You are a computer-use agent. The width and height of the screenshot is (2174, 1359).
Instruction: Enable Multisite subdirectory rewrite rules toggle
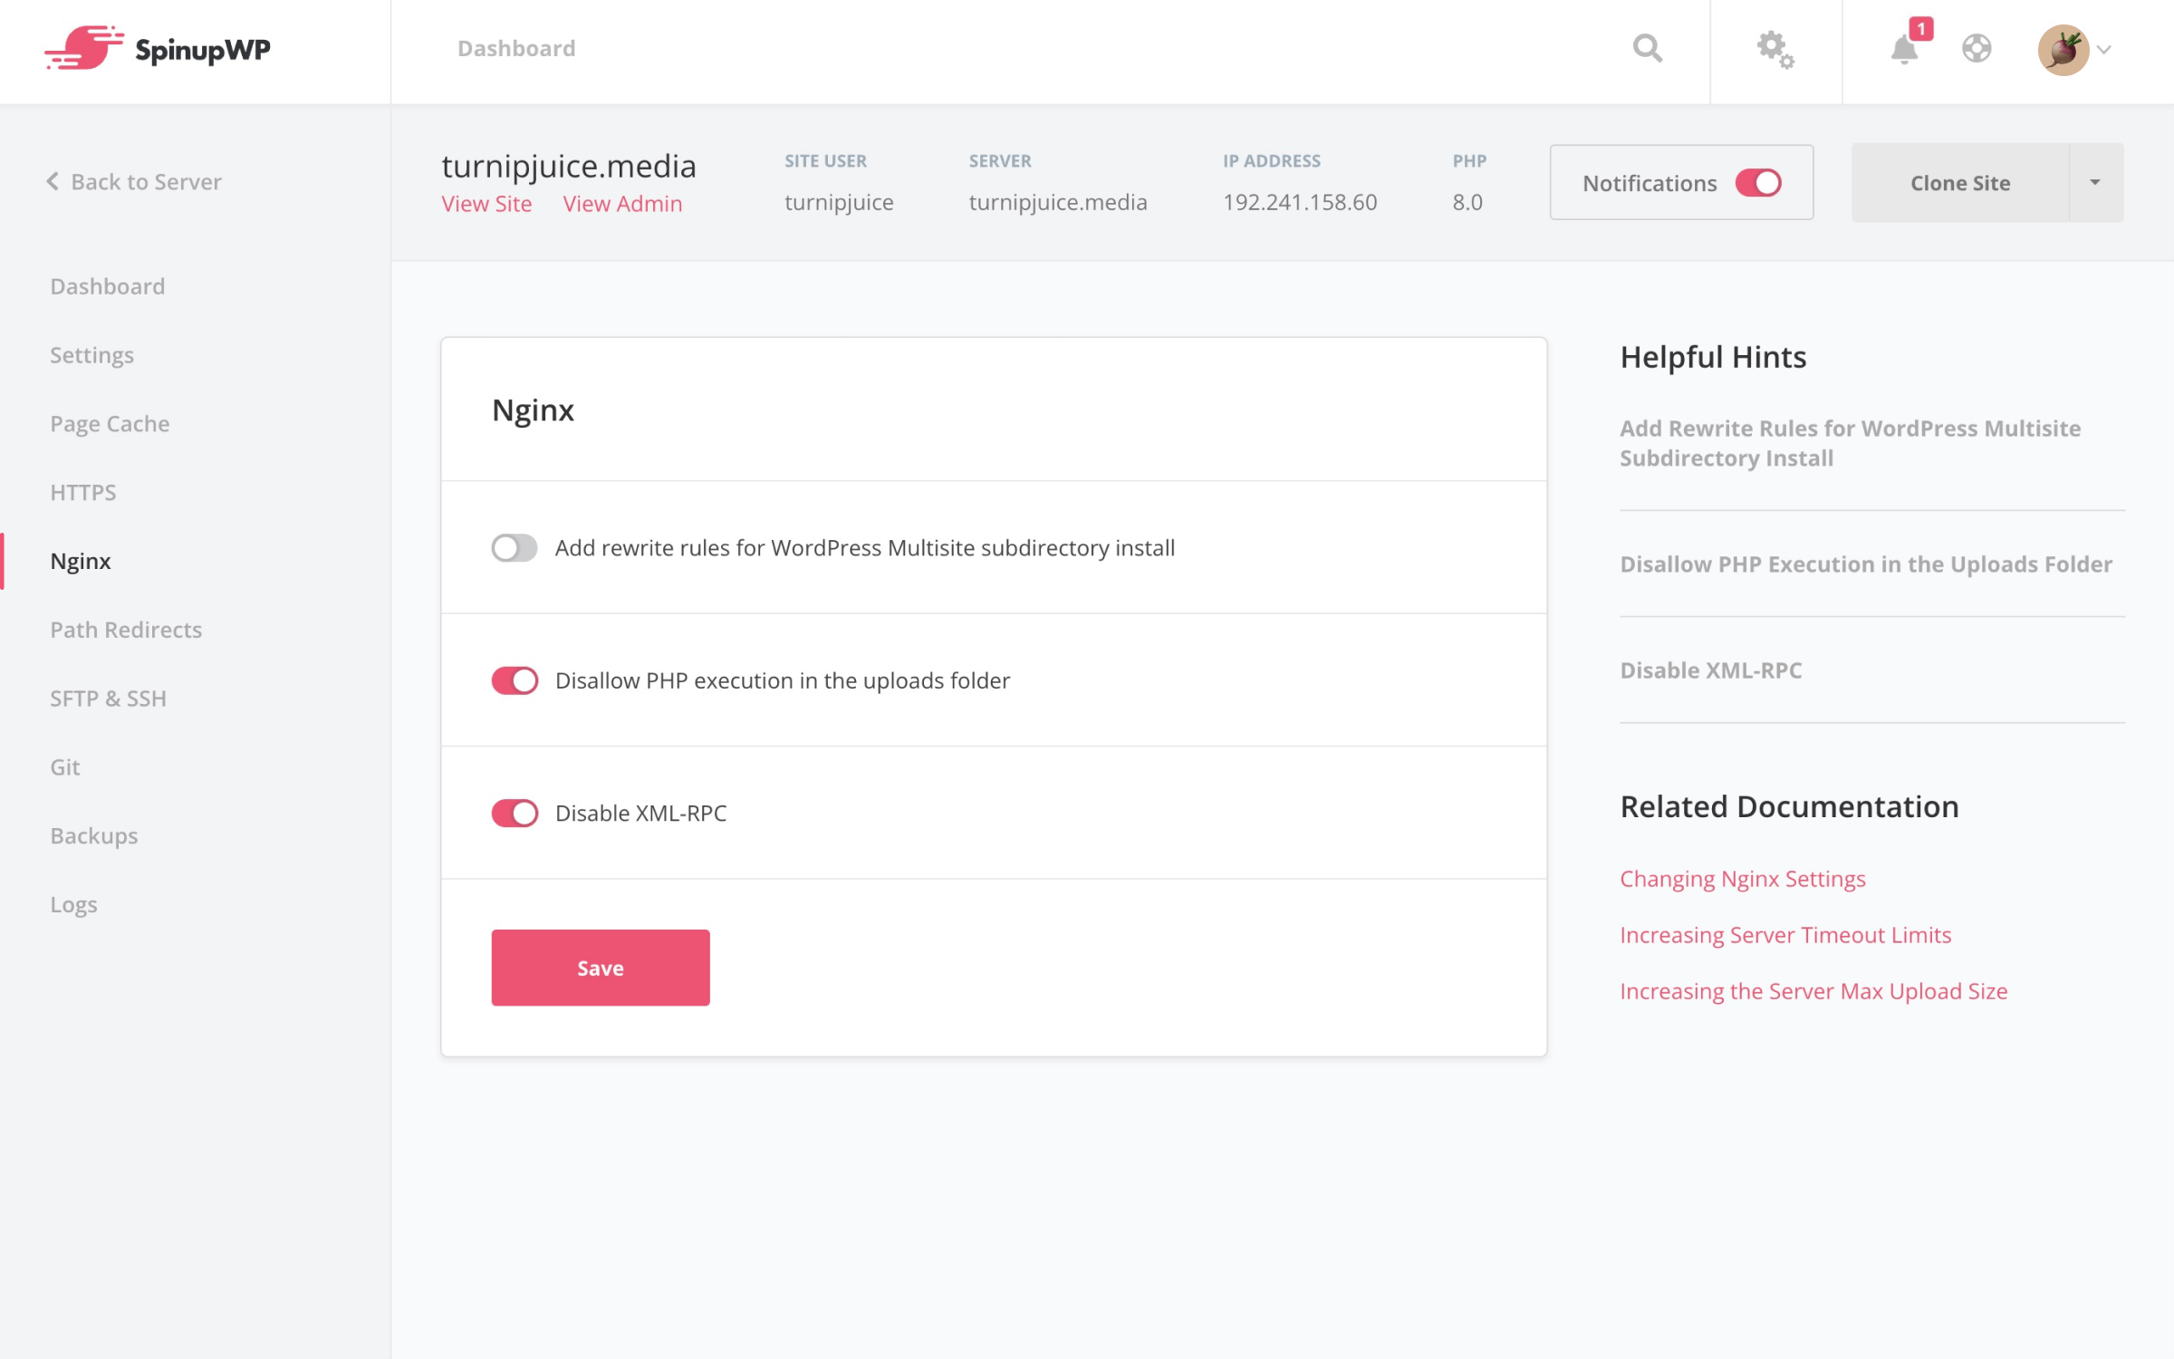tap(515, 547)
